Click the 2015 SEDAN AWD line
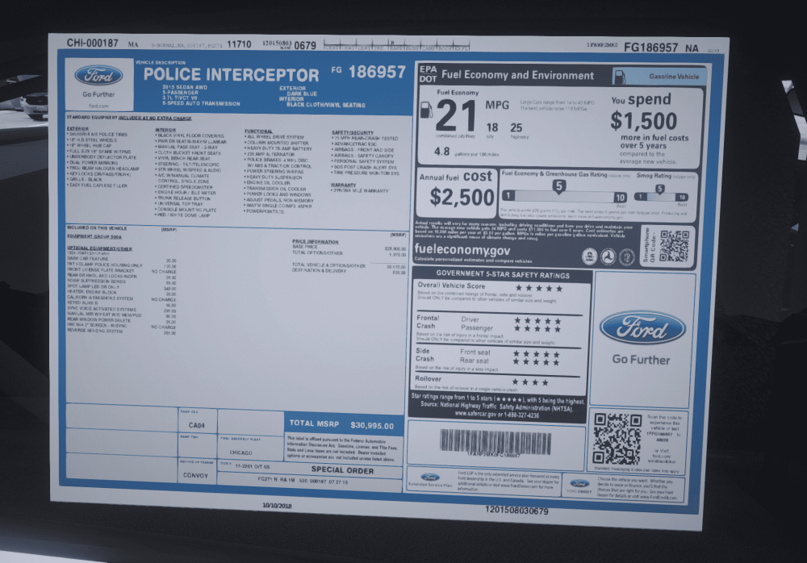This screenshot has height=563, width=807. pyautogui.click(x=185, y=87)
